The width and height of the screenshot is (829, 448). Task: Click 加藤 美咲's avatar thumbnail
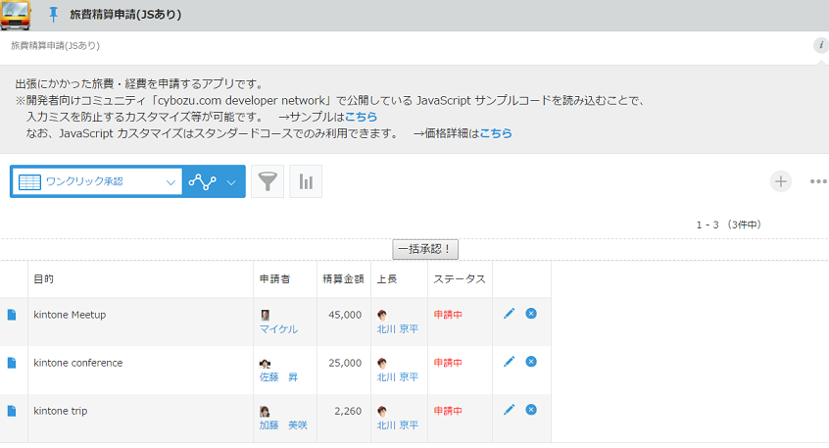[x=265, y=412]
